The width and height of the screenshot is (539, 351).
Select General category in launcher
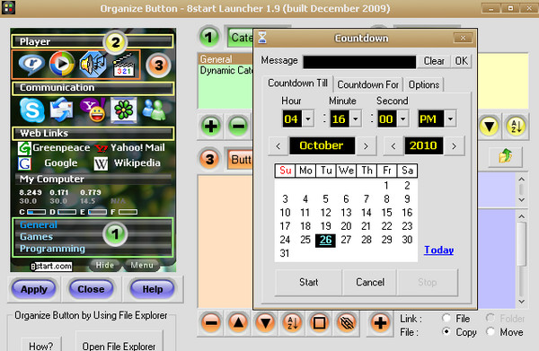click(39, 224)
